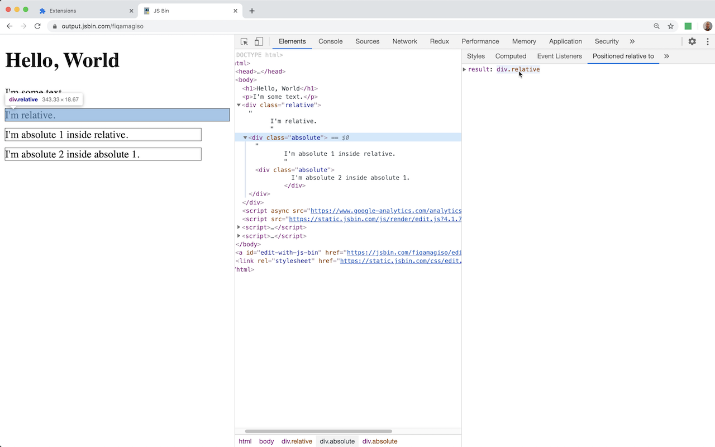Expand the second collapsed script node
This screenshot has width=715, height=447.
[239, 236]
